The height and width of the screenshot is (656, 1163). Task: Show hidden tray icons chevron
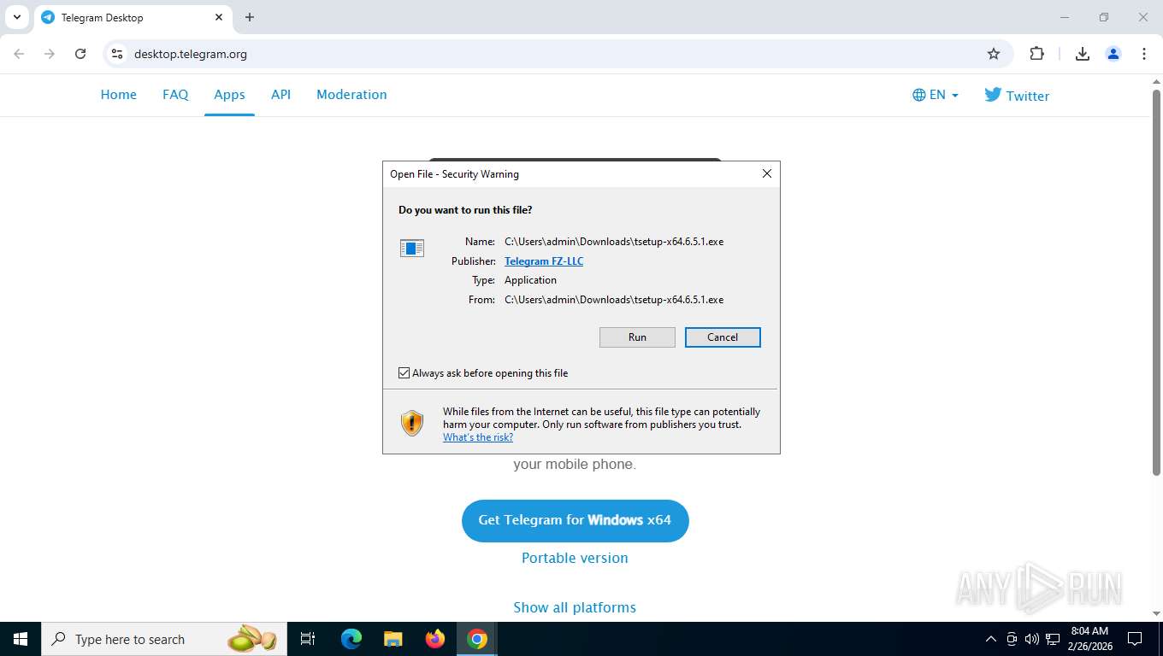click(x=991, y=639)
